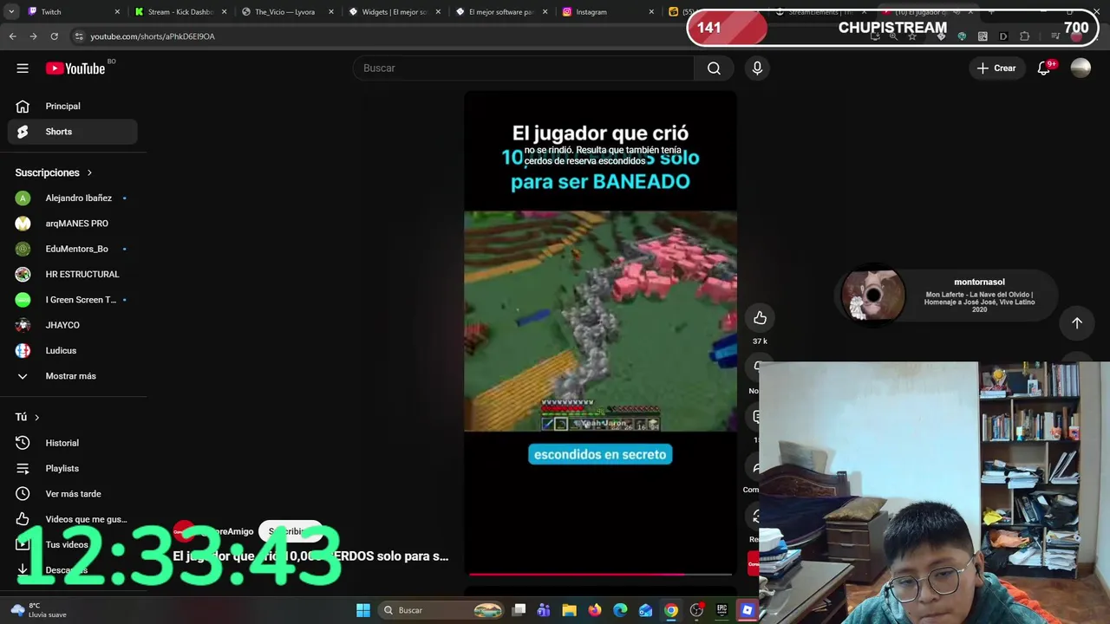Image resolution: width=1110 pixels, height=624 pixels.
Task: Open arqMANES PRO channel
Action: pos(73,224)
